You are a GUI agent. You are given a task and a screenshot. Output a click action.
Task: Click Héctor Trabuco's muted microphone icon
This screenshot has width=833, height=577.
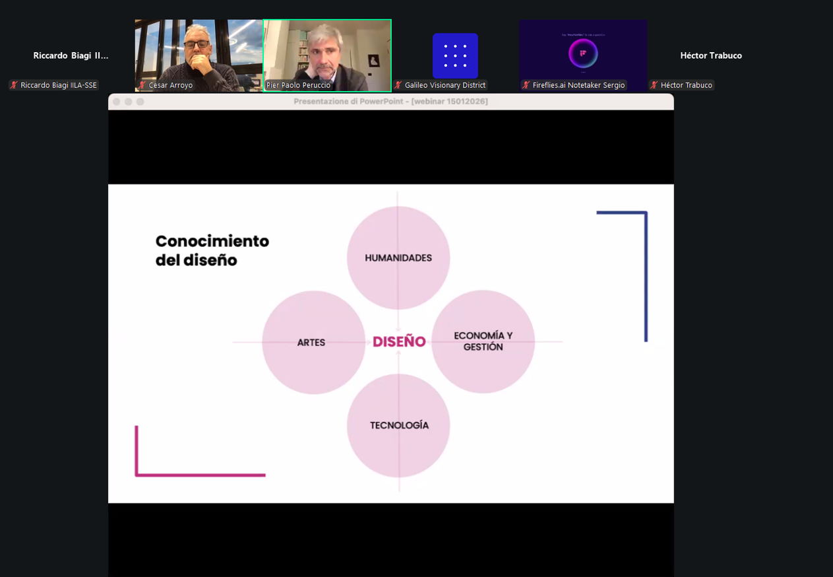654,85
